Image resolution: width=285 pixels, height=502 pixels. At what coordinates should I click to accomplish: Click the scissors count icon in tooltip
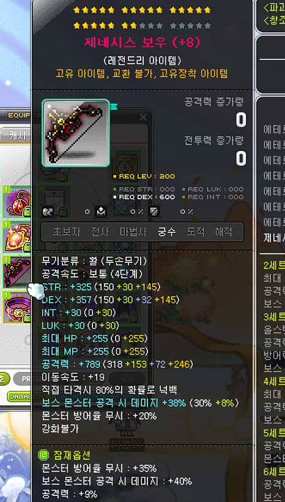point(47,212)
